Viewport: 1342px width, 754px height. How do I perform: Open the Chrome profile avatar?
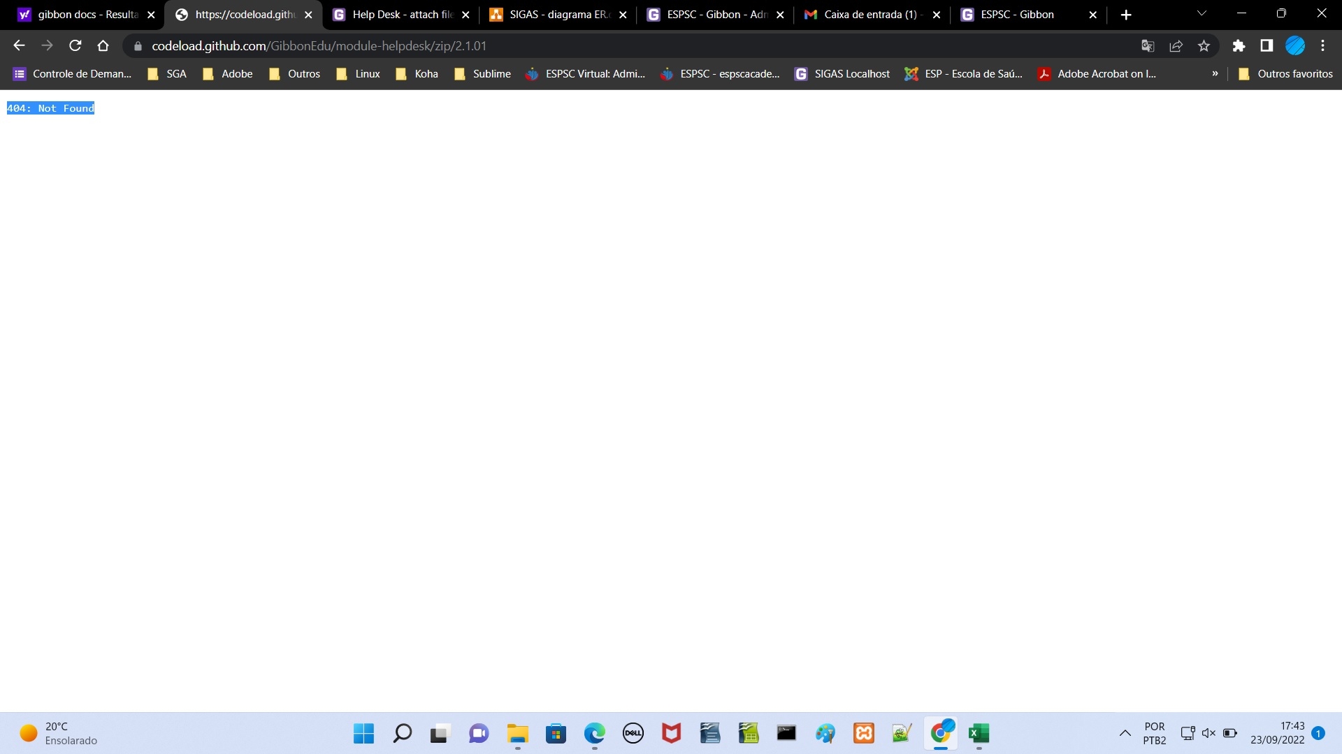[1295, 46]
